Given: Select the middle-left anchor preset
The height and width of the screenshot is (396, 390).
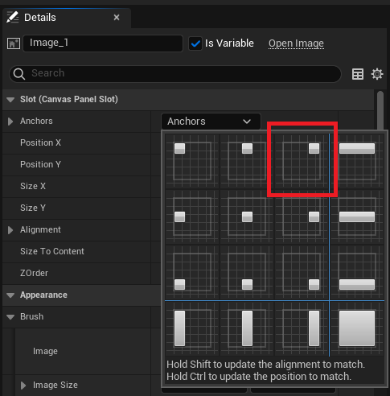Looking at the screenshot, I should click(192, 217).
